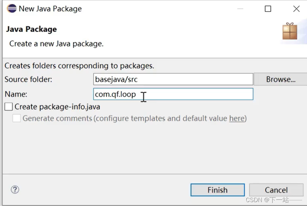Viewport: 307px width, 206px height.
Task: Enable Create package-info.java checkbox
Action: click(x=9, y=107)
